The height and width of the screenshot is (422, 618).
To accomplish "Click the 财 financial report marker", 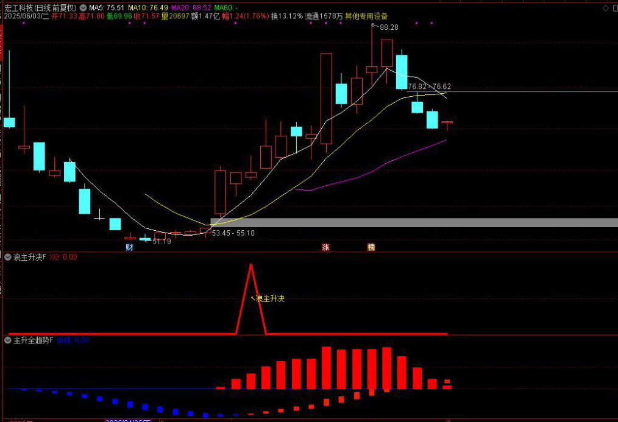I will coord(129,247).
